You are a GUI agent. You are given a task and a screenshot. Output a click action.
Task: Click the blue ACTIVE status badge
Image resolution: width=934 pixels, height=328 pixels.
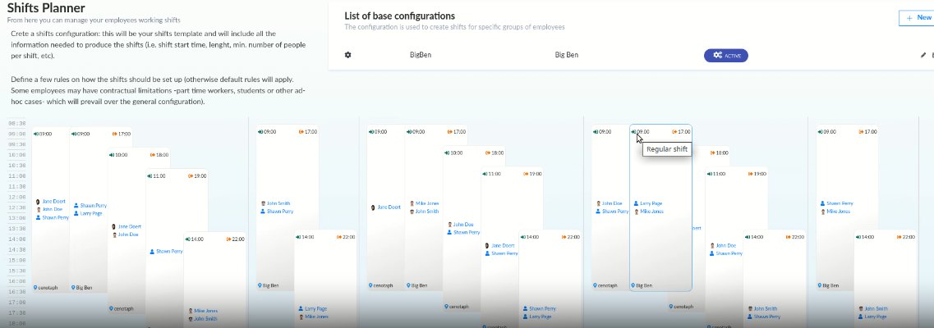click(726, 55)
